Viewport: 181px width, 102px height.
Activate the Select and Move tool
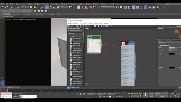point(47,7)
